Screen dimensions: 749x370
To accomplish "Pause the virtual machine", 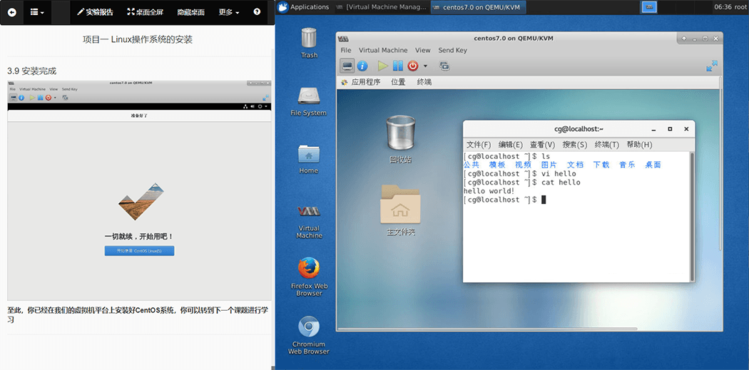I will [x=397, y=66].
